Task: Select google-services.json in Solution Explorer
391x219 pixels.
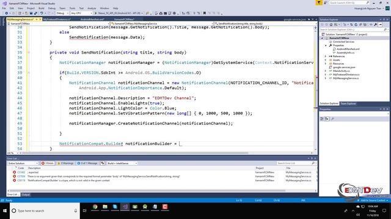Action: click(x=344, y=68)
